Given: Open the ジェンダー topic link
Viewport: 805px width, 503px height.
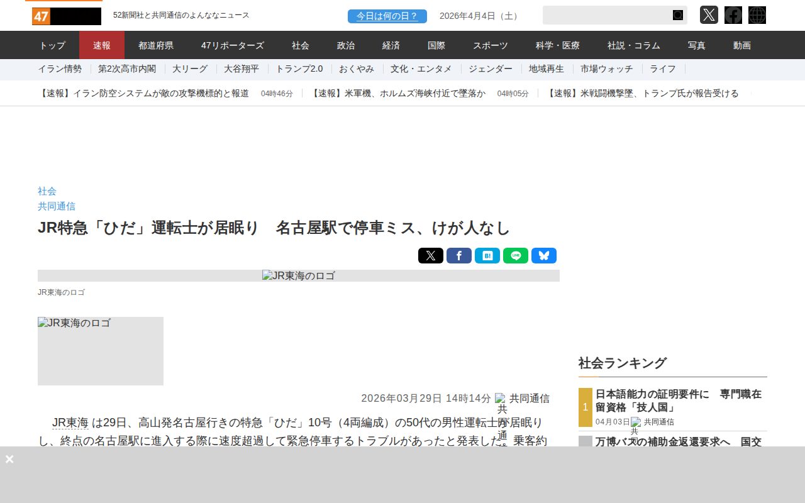Looking at the screenshot, I should [x=491, y=69].
